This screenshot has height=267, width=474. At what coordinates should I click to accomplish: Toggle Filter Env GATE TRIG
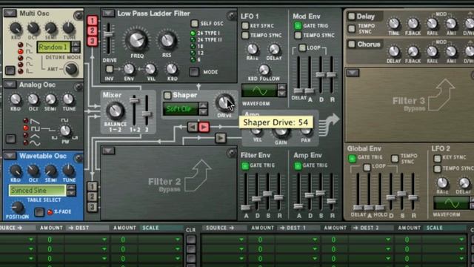(x=245, y=165)
